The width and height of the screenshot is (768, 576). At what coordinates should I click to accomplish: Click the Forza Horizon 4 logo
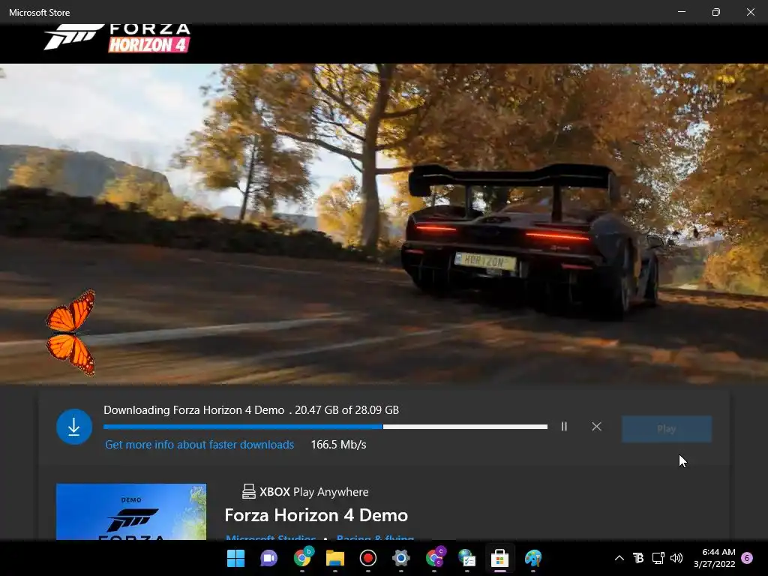(117, 37)
